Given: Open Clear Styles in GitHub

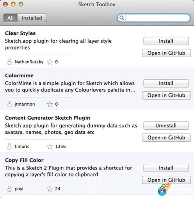Looking at the screenshot, I should pos(166,53).
